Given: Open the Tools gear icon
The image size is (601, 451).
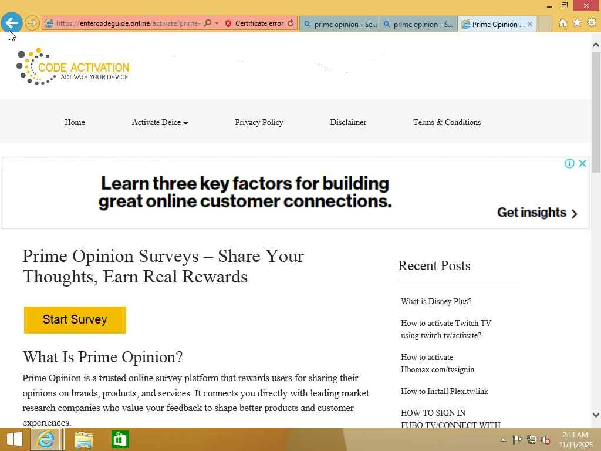Looking at the screenshot, I should tap(592, 23).
